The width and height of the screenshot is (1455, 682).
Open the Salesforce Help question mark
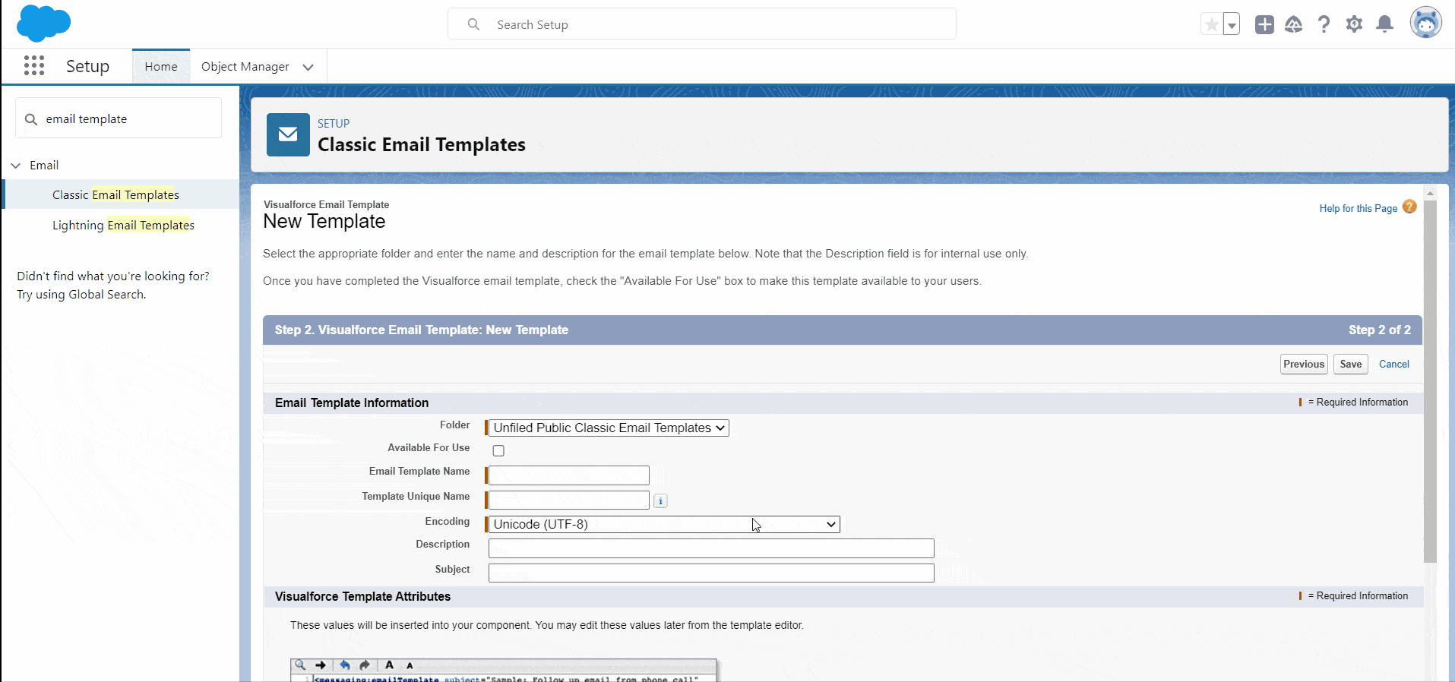[x=1324, y=24]
